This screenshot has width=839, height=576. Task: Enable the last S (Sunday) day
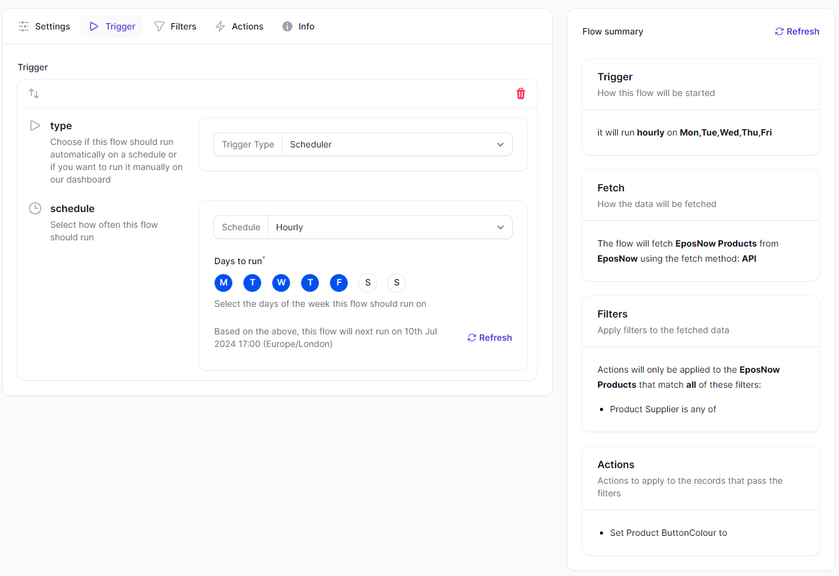[x=397, y=283]
